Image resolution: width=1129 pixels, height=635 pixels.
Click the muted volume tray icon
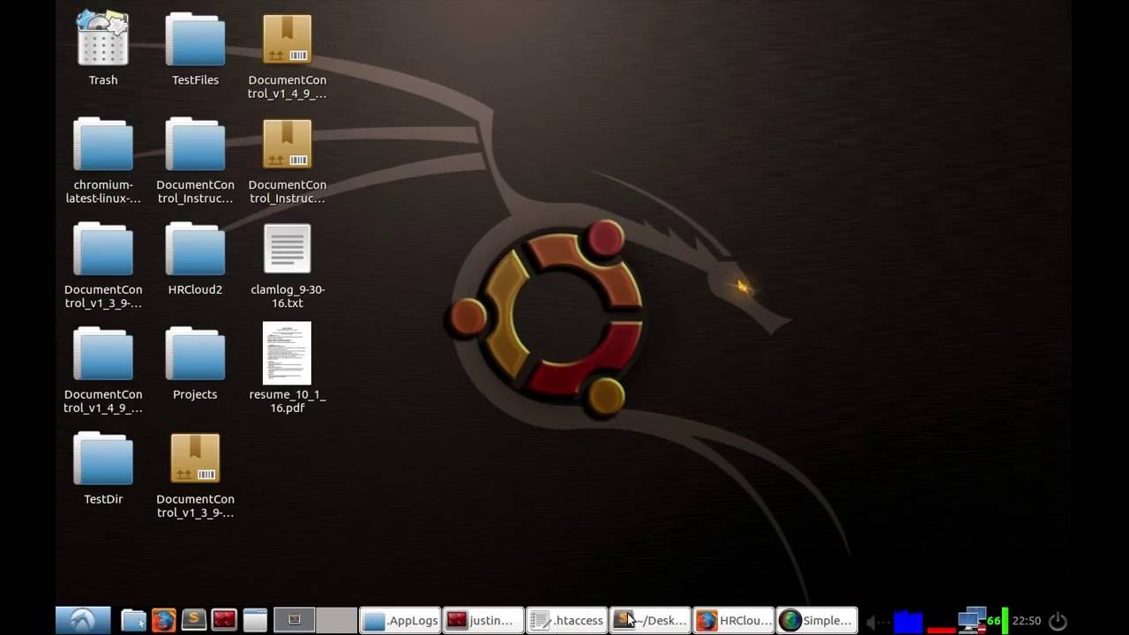coord(876,622)
